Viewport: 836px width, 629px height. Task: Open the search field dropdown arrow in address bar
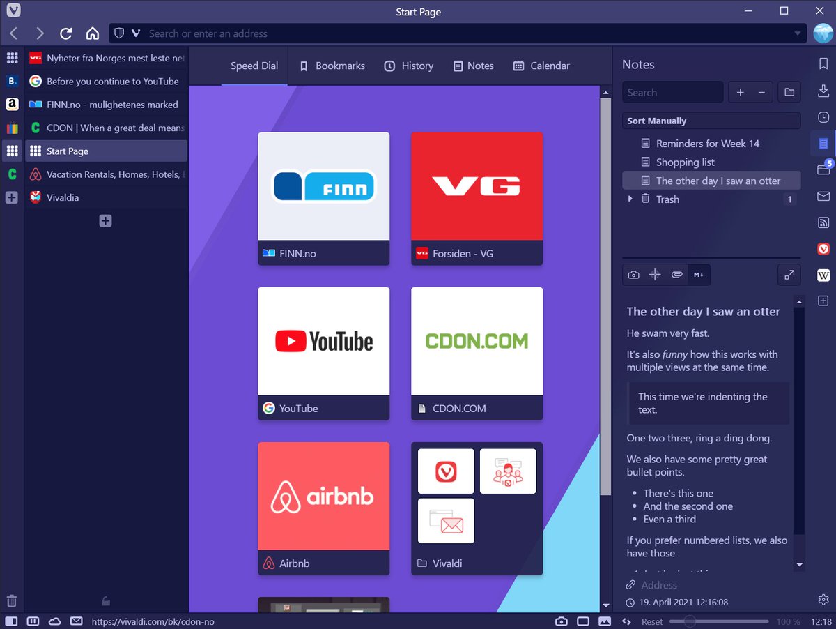pos(797,33)
